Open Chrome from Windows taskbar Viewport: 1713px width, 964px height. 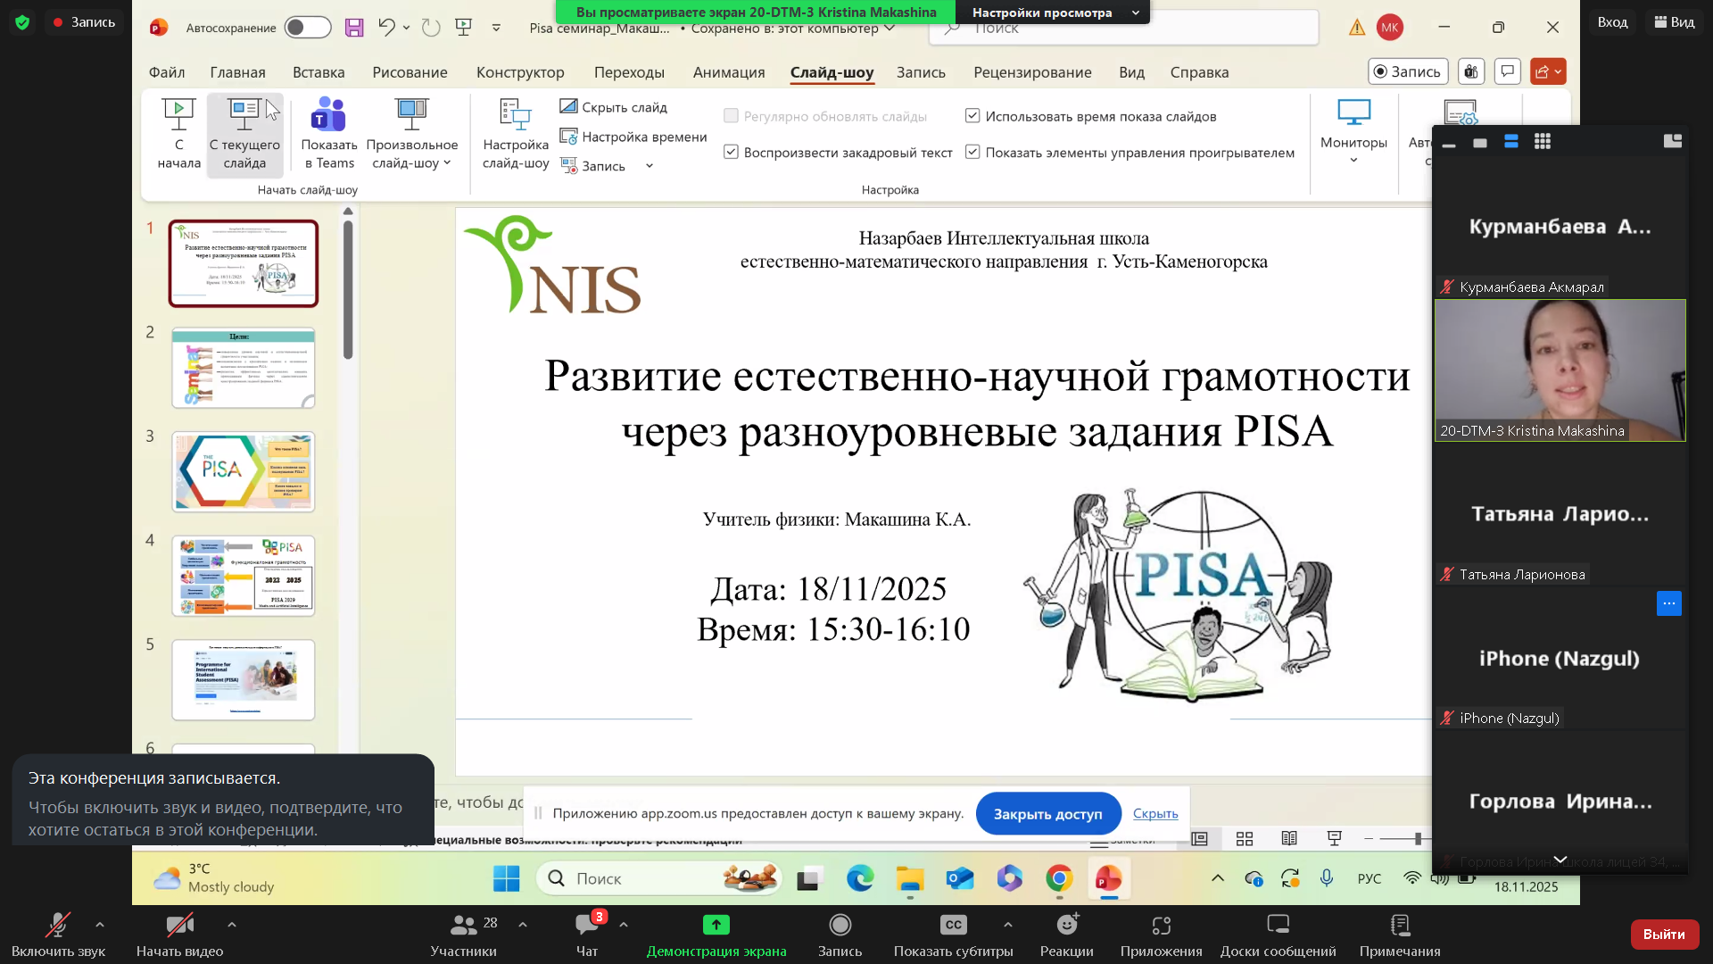[1059, 878]
